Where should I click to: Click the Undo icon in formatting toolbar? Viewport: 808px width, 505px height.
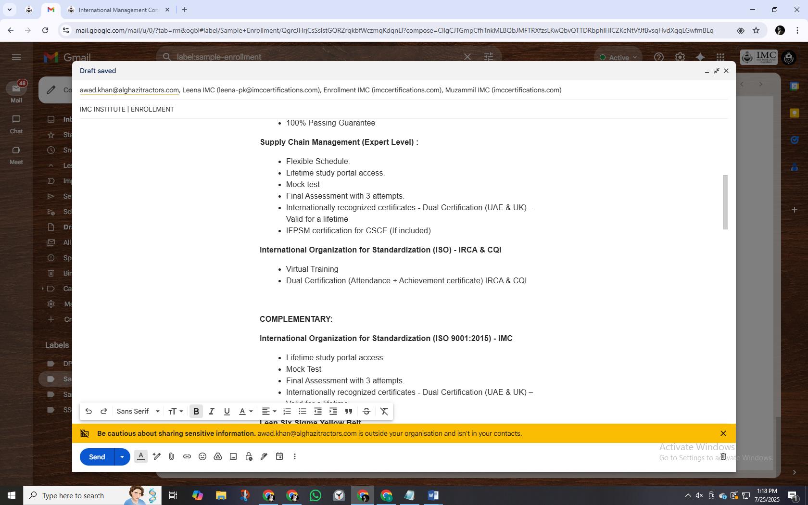pos(88,411)
